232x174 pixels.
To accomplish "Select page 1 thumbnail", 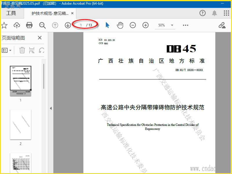I will (21, 81).
